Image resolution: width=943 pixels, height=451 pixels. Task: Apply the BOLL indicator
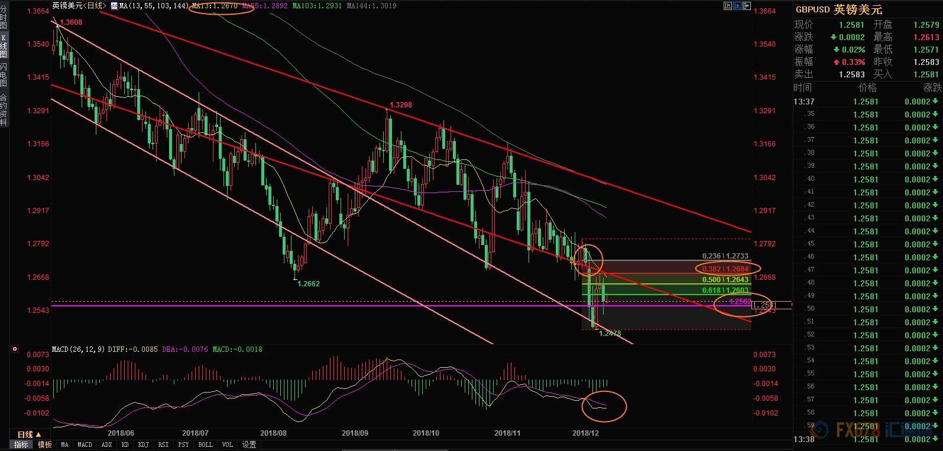point(205,445)
